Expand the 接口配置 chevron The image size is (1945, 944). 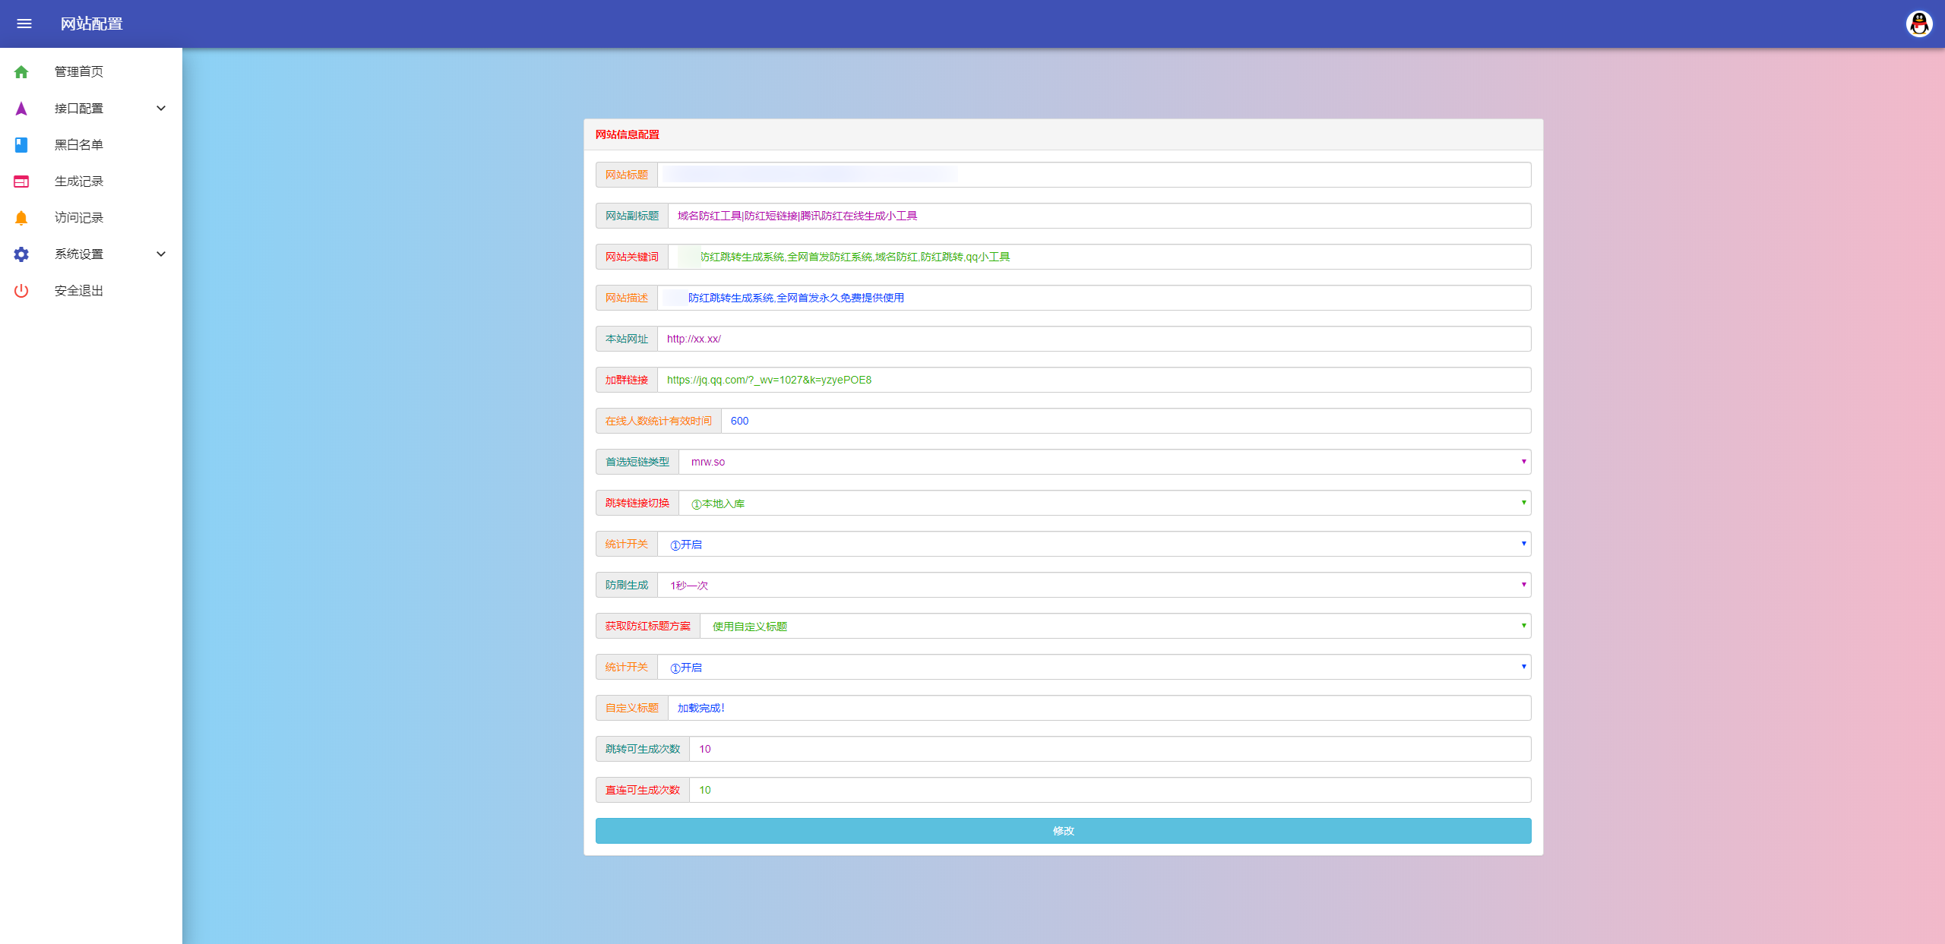161,108
